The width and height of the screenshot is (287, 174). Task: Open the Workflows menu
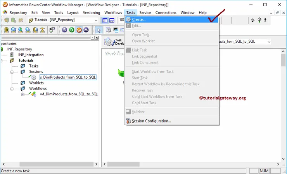[113, 13]
